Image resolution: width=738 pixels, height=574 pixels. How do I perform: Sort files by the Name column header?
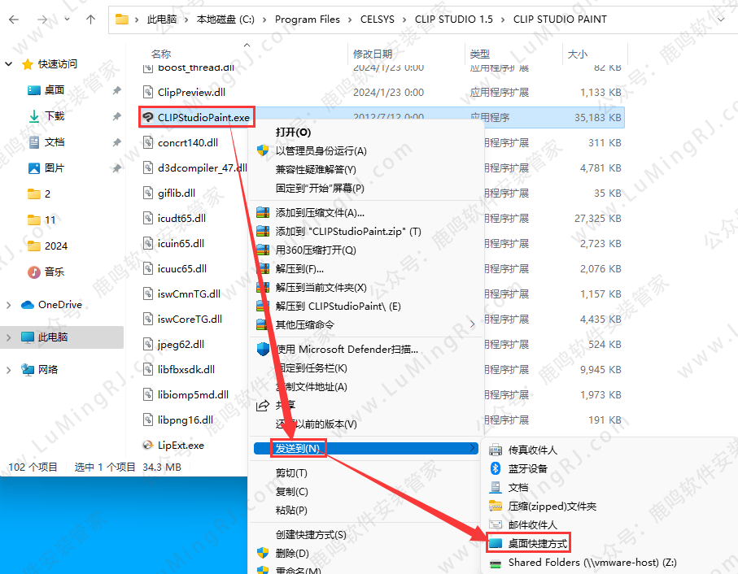click(161, 54)
